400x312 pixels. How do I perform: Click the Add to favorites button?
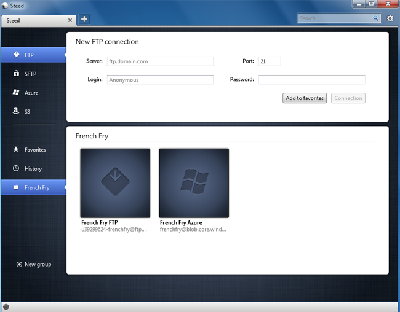(305, 98)
